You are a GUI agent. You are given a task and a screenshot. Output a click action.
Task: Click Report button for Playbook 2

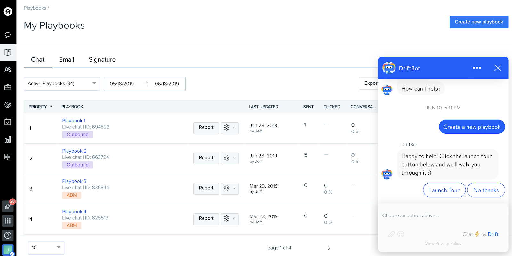click(x=206, y=158)
